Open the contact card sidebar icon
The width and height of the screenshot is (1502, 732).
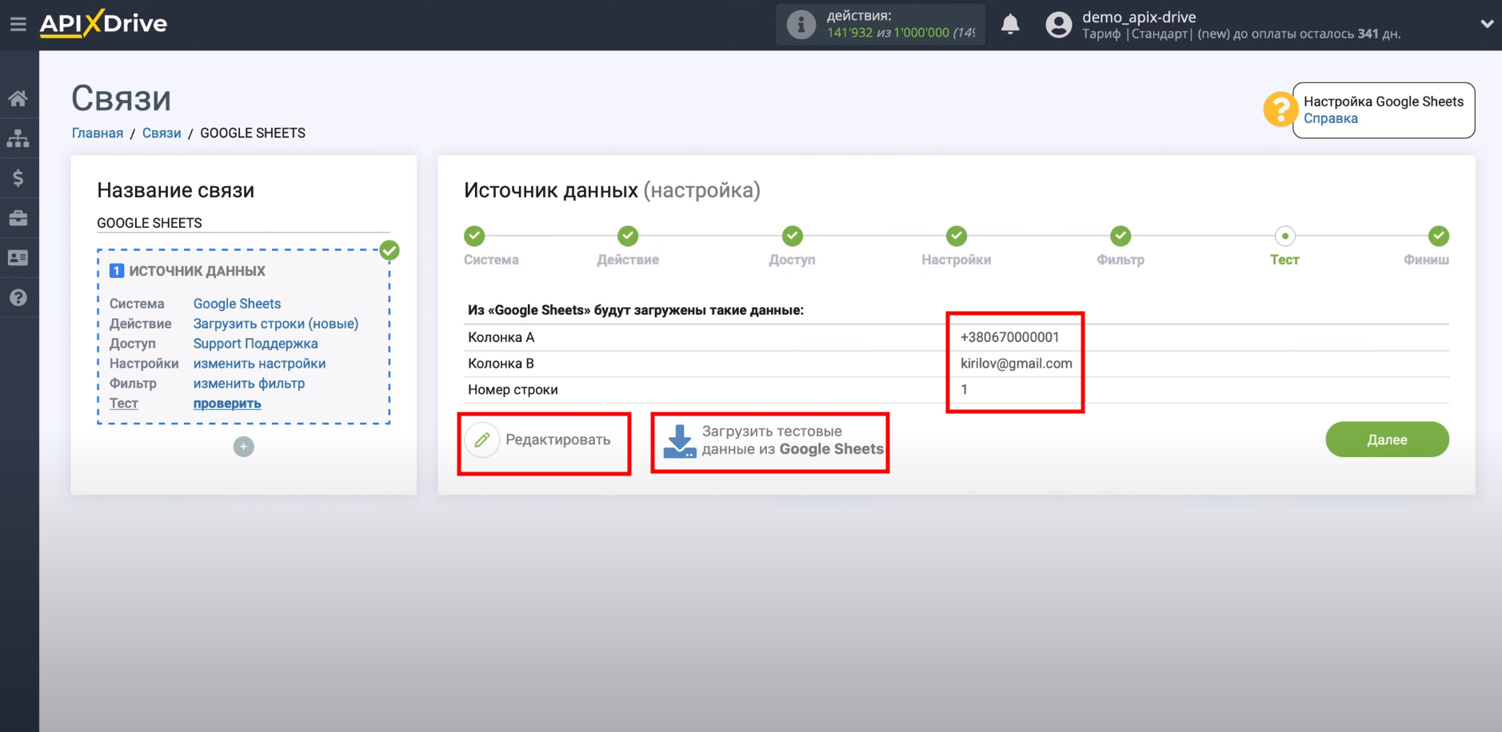(x=18, y=257)
